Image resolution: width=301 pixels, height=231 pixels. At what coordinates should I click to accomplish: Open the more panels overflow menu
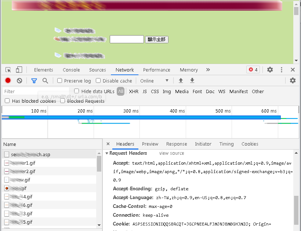pyautogui.click(x=208, y=69)
